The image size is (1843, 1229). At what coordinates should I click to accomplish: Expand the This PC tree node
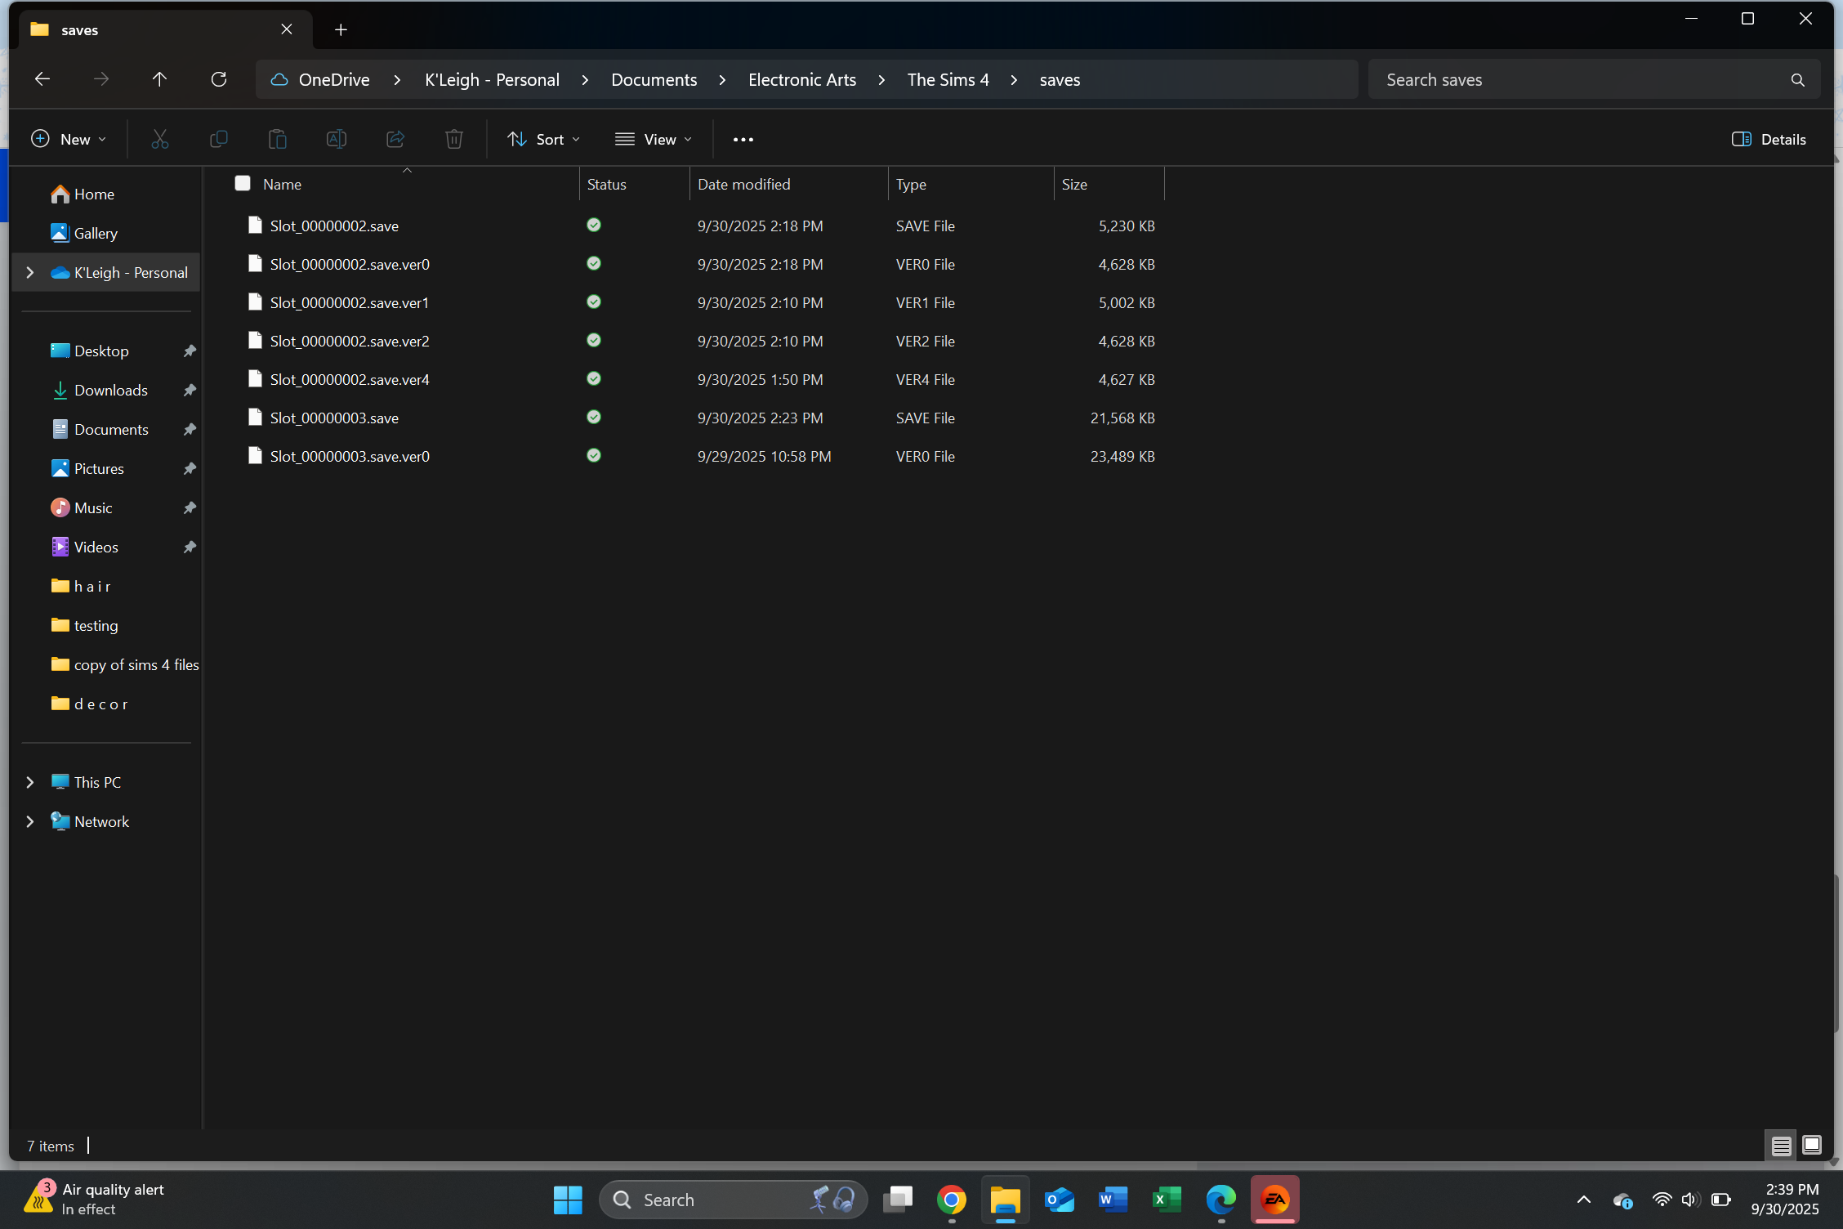click(x=30, y=782)
